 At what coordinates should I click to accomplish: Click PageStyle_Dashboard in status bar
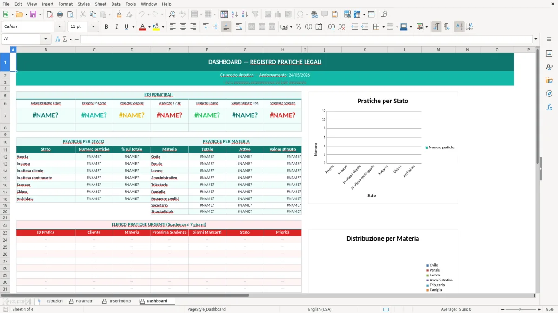tap(206, 309)
